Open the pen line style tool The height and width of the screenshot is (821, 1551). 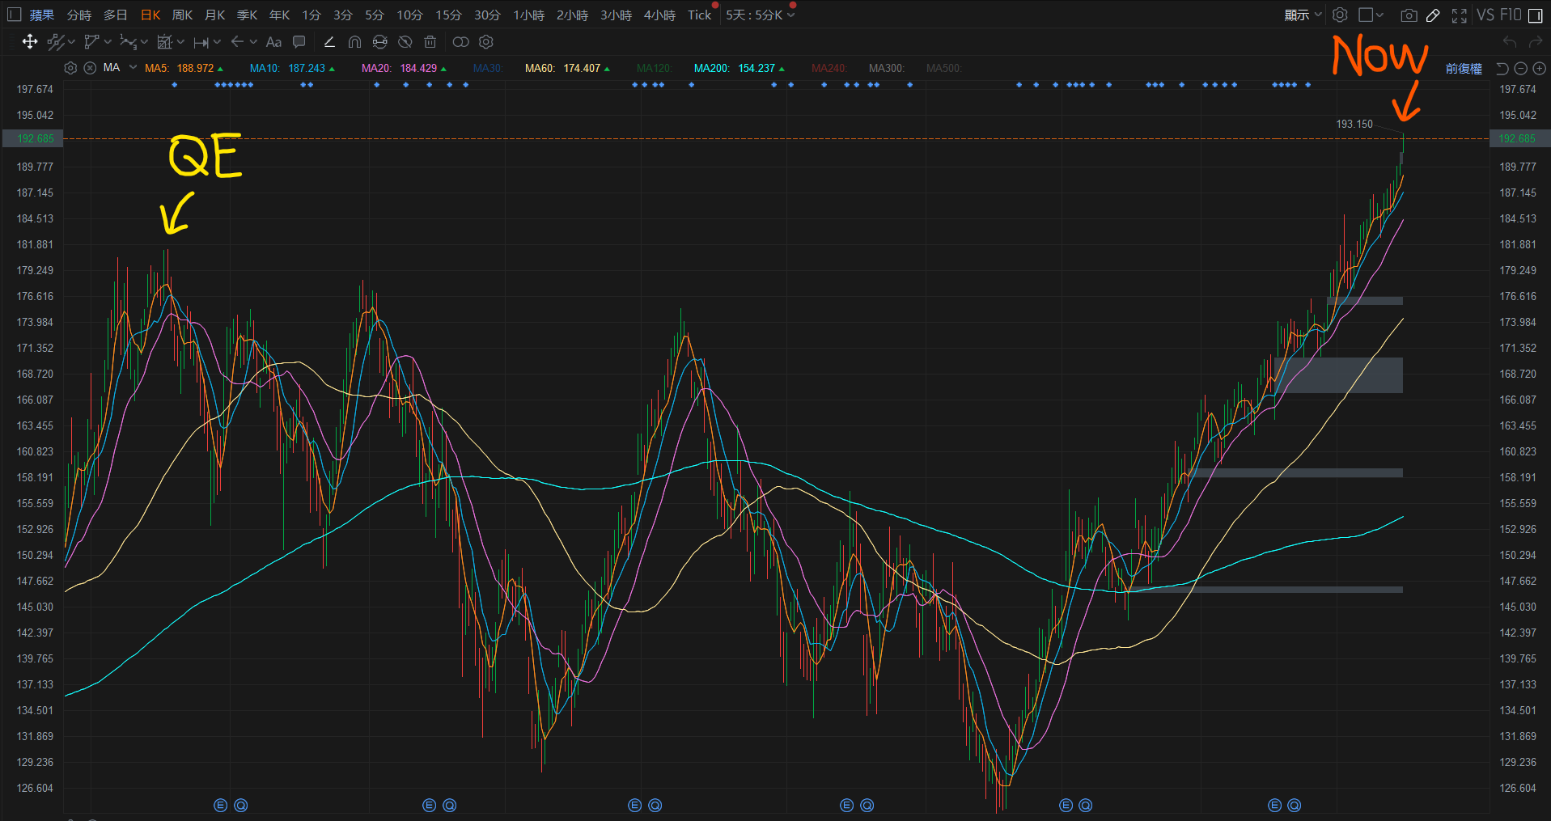pos(329,42)
